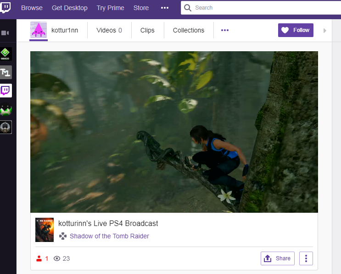
Task: Open the green monster channel avatar
Action: (x=6, y=109)
